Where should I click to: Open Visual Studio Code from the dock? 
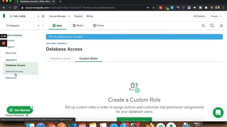(x=72, y=125)
